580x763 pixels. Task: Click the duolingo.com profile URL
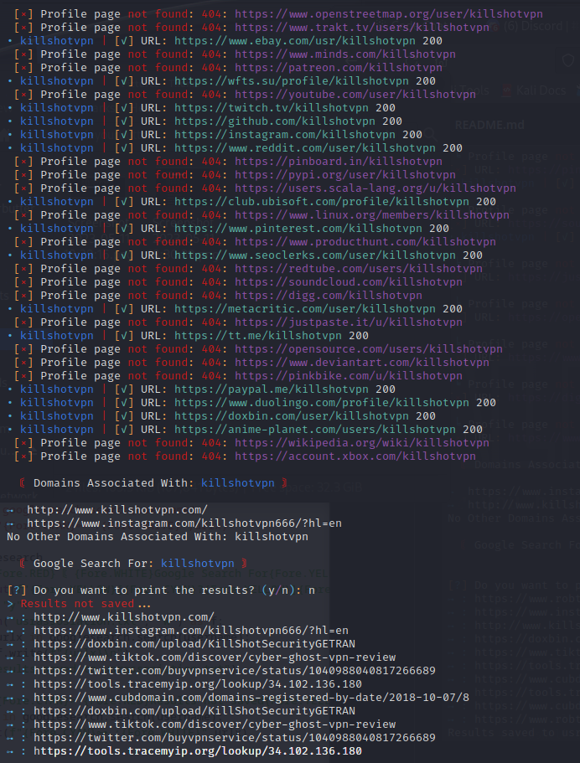pos(322,402)
